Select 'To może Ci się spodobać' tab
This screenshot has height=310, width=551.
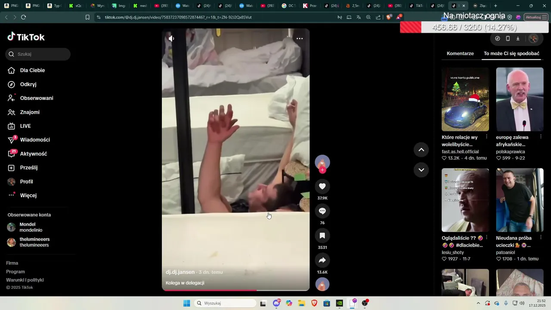(x=511, y=53)
